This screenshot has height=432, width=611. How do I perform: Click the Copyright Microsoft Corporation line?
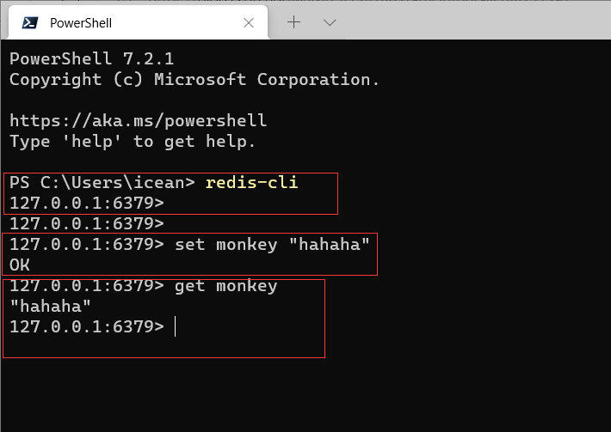[x=194, y=80]
